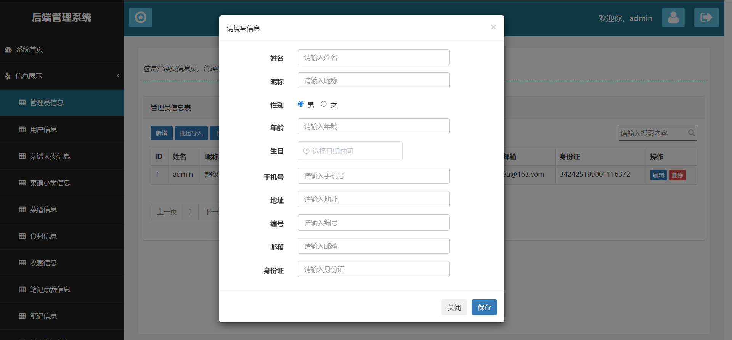Collapse the 信息展示 menu chevron
Image resolution: width=732 pixels, height=340 pixels.
118,76
